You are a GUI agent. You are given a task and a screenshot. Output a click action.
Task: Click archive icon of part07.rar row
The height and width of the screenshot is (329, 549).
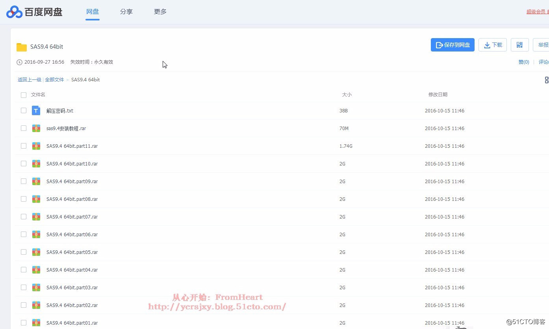36,217
